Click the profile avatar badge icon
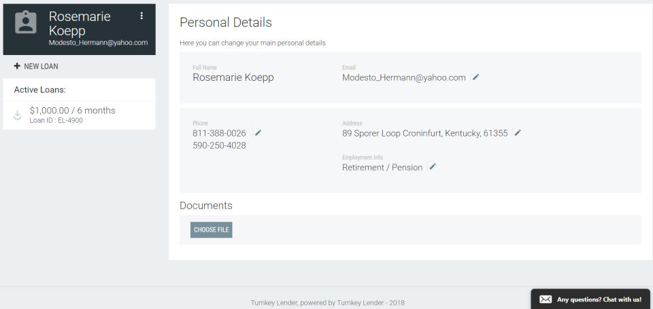This screenshot has width=653, height=309. [26, 22]
